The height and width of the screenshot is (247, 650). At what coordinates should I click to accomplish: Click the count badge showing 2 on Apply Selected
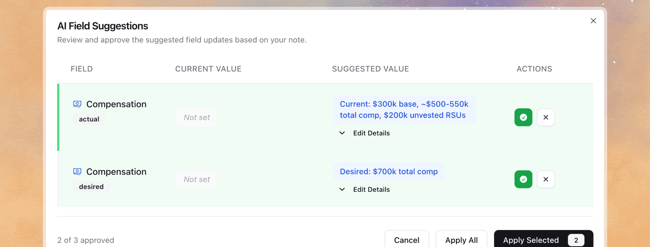[576, 240]
